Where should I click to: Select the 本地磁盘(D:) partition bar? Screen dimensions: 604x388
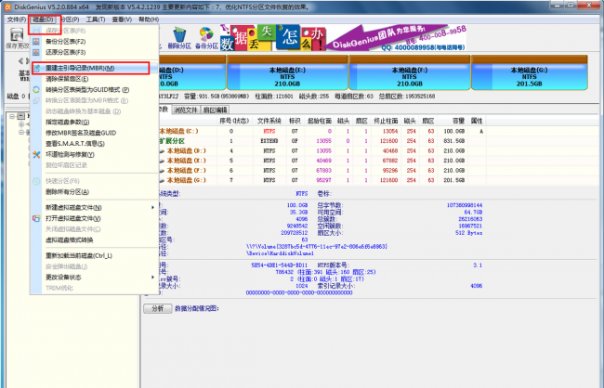(191, 72)
